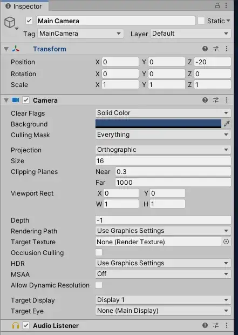
Task: Open MSAA dropdown set to Off
Action: coord(163,274)
